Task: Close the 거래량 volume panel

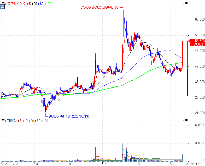Action: pyautogui.click(x=186, y=120)
